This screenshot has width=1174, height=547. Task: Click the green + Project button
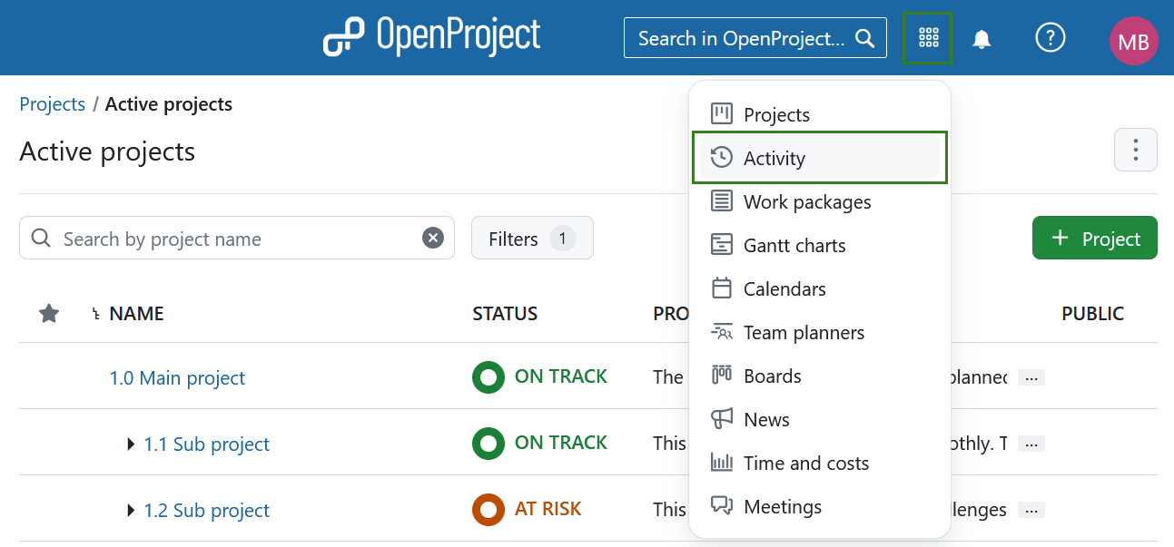1094,238
